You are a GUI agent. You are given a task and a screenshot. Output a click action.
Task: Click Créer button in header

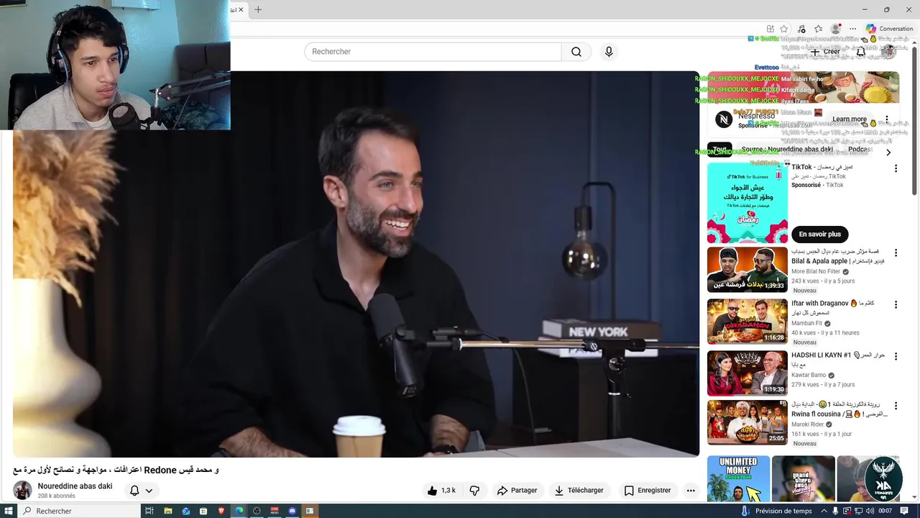[x=825, y=52]
